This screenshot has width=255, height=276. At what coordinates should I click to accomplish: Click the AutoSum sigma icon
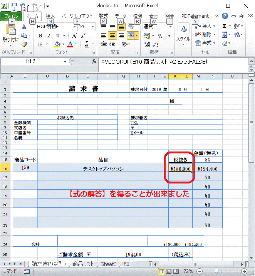coord(225,26)
